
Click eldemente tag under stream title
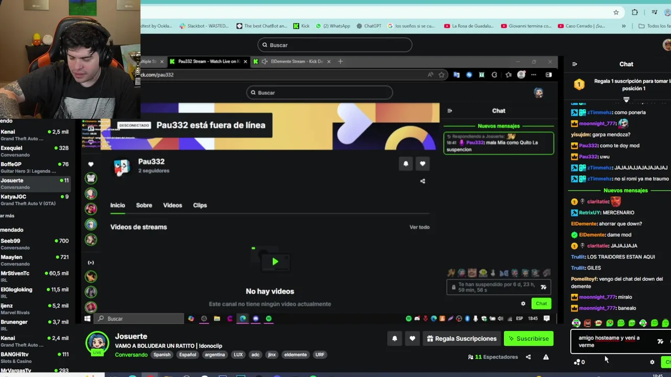click(295, 354)
